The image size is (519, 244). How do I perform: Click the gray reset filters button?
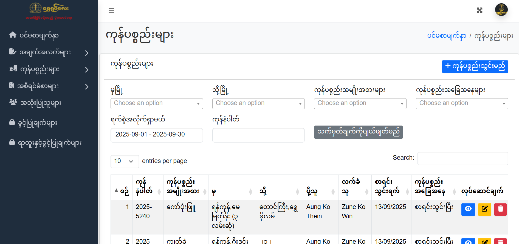(x=358, y=132)
